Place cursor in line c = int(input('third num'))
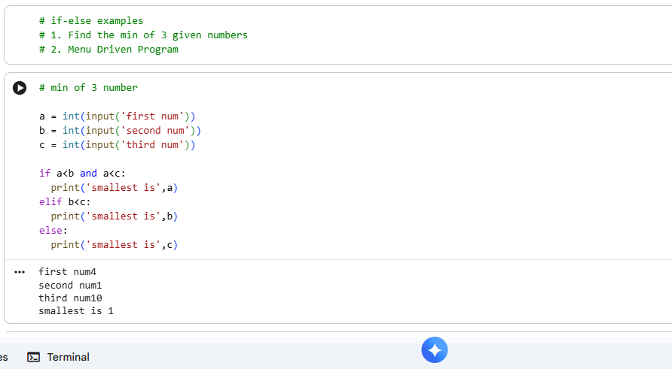This screenshot has width=672, height=369. click(117, 145)
